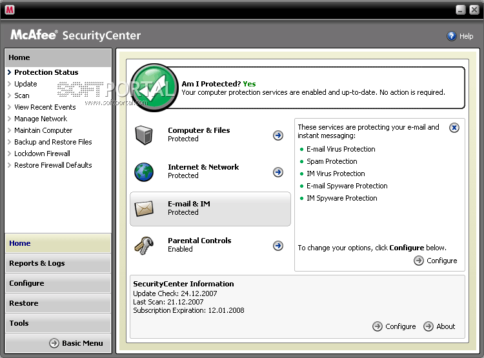Expand Parental Controls details arrow

[x=278, y=246]
